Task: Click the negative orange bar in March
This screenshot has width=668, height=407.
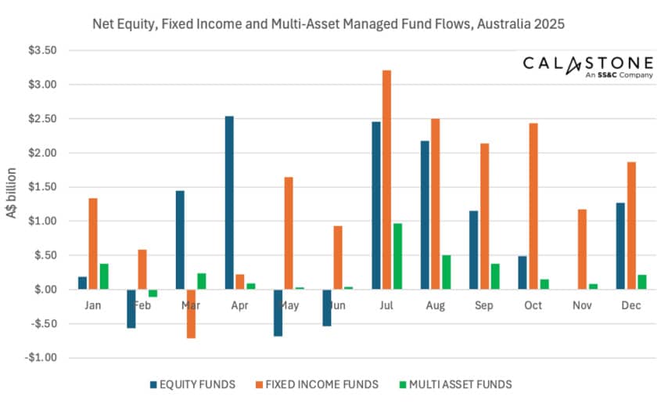Action: [191, 313]
